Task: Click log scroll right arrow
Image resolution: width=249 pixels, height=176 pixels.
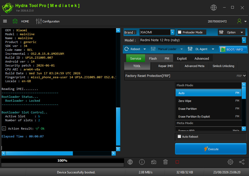Action: click(114, 153)
